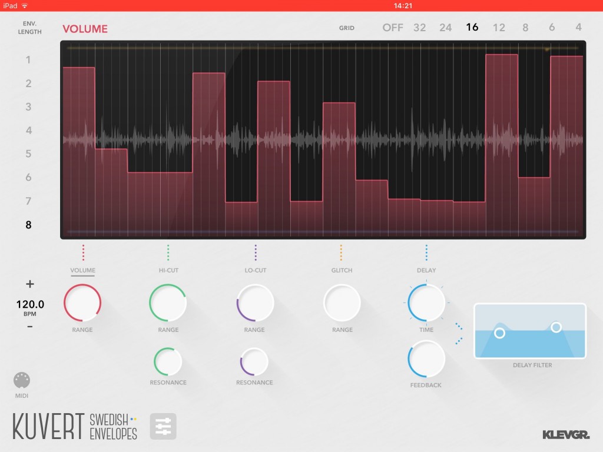Choose envelope length 6
603x452 pixels.
pyautogui.click(x=28, y=177)
